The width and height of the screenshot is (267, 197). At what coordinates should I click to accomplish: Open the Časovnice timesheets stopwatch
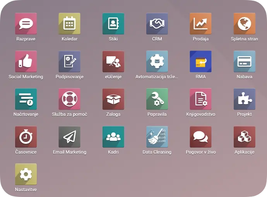(26, 137)
